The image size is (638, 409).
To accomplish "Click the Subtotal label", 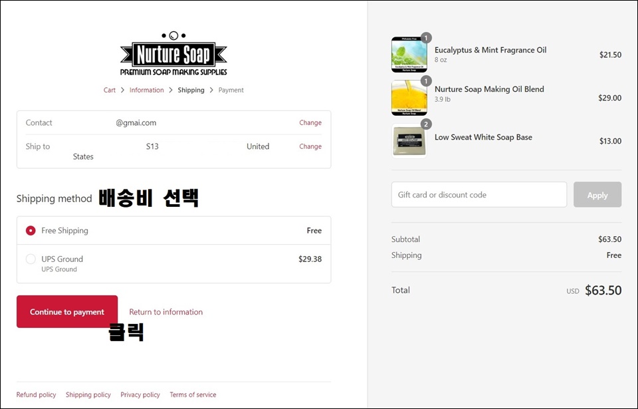I will (405, 239).
